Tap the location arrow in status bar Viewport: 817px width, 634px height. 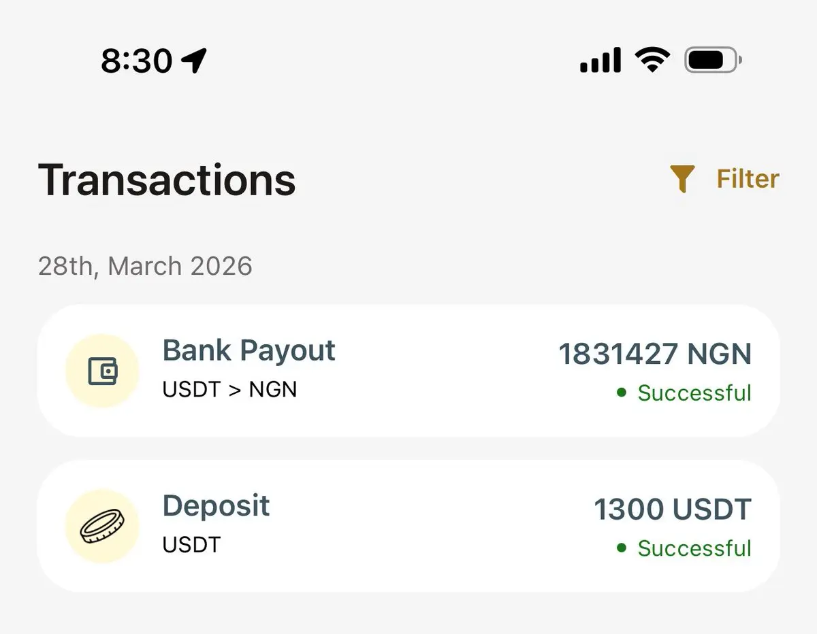pos(194,61)
